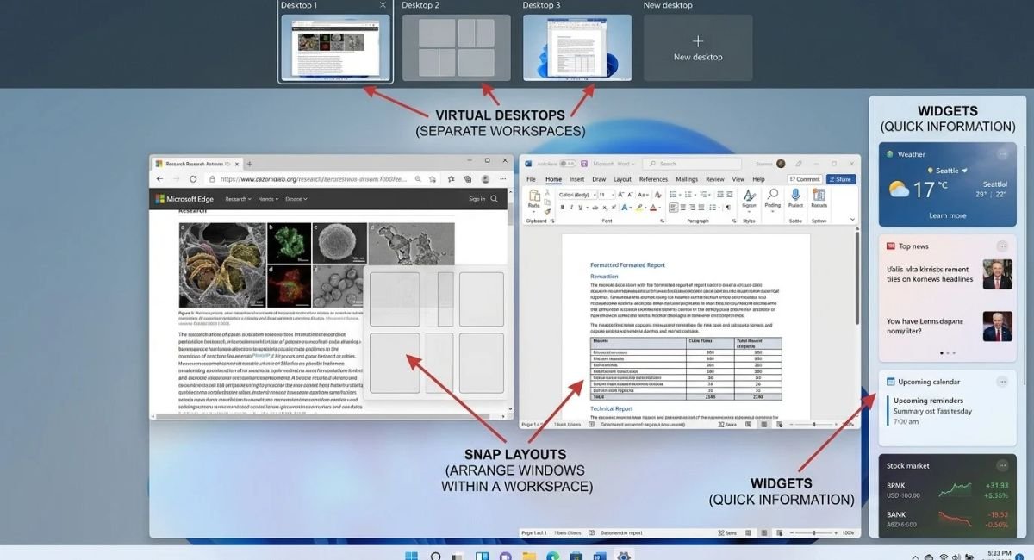Switch to the Desktop 3 thumbnail

(x=576, y=47)
